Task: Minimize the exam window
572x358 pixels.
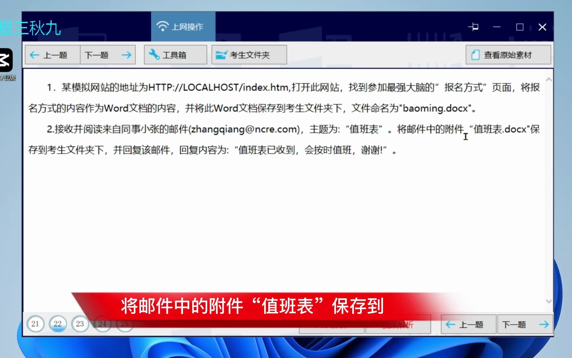Action: coord(497,27)
